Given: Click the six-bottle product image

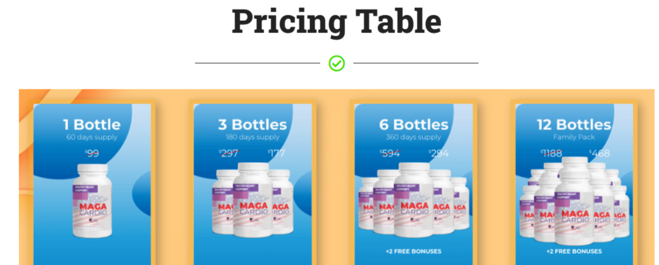Looking at the screenshot, I should 414,200.
